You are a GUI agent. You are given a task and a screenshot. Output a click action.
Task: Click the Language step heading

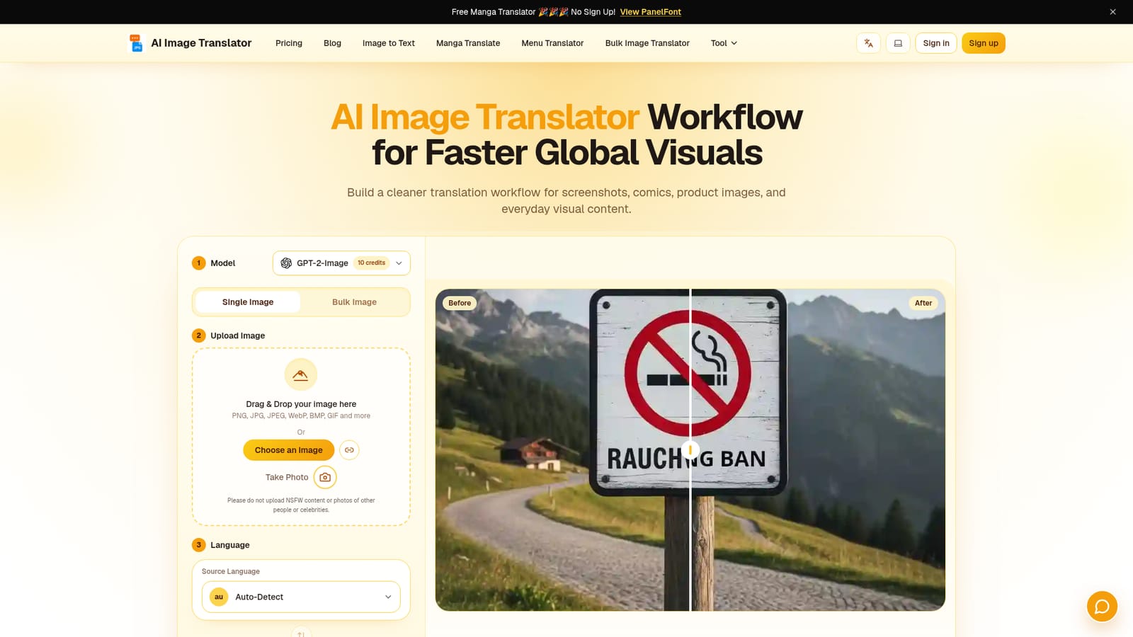(x=230, y=545)
